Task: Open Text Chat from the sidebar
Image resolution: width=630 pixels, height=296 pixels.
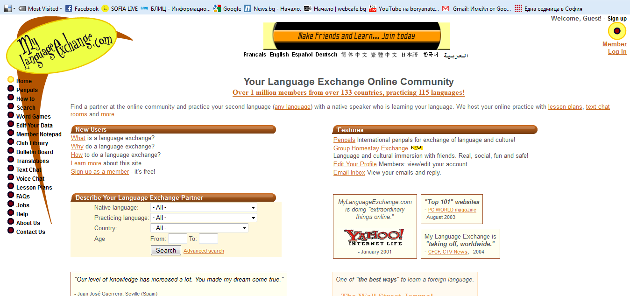Action: pyautogui.click(x=29, y=170)
